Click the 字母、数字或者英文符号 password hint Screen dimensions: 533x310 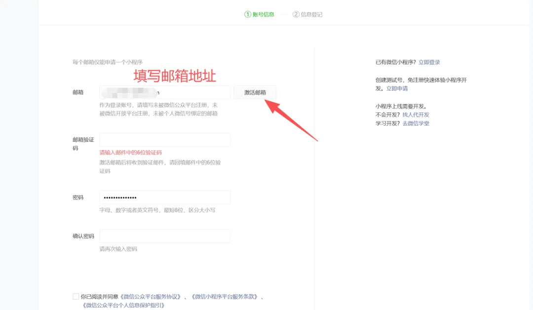pyautogui.click(x=157, y=210)
